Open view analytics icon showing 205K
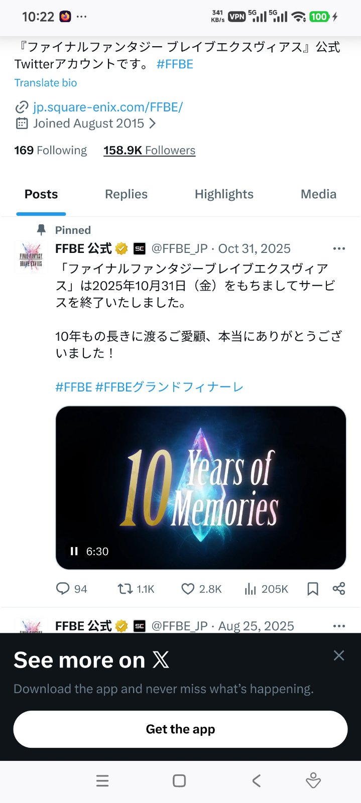 [x=251, y=589]
